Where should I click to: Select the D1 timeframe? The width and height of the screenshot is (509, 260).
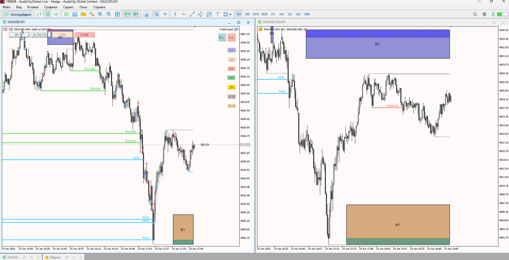coord(290,14)
